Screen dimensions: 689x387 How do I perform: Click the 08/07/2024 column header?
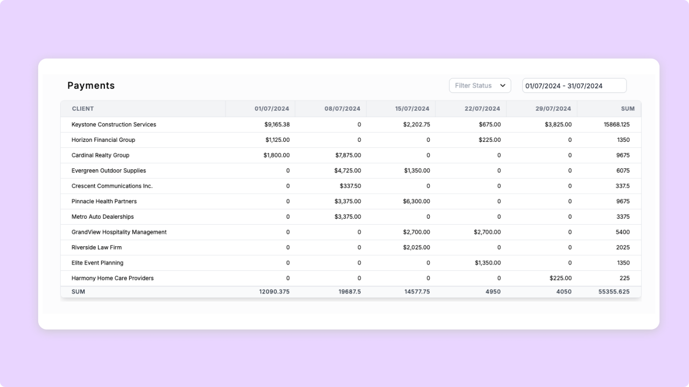coord(342,109)
